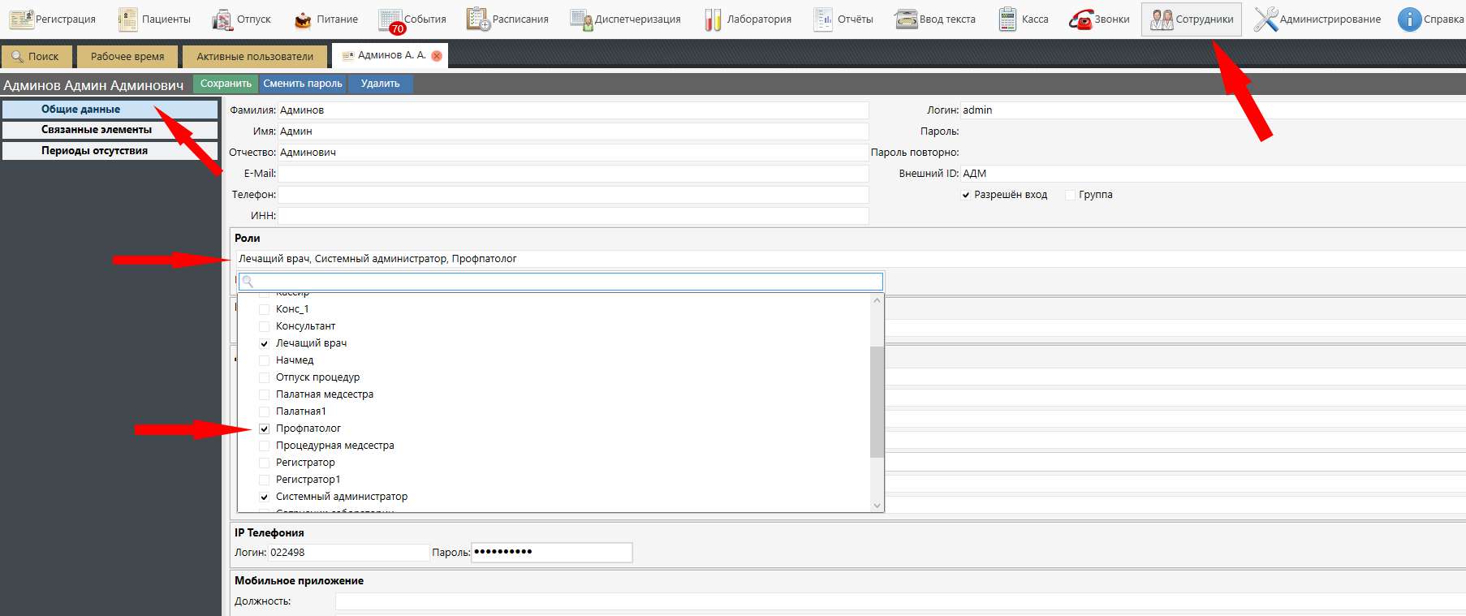Viewport: 1466px width, 616px height.
Task: Open the Администрирование tools icon
Action: click(1266, 19)
